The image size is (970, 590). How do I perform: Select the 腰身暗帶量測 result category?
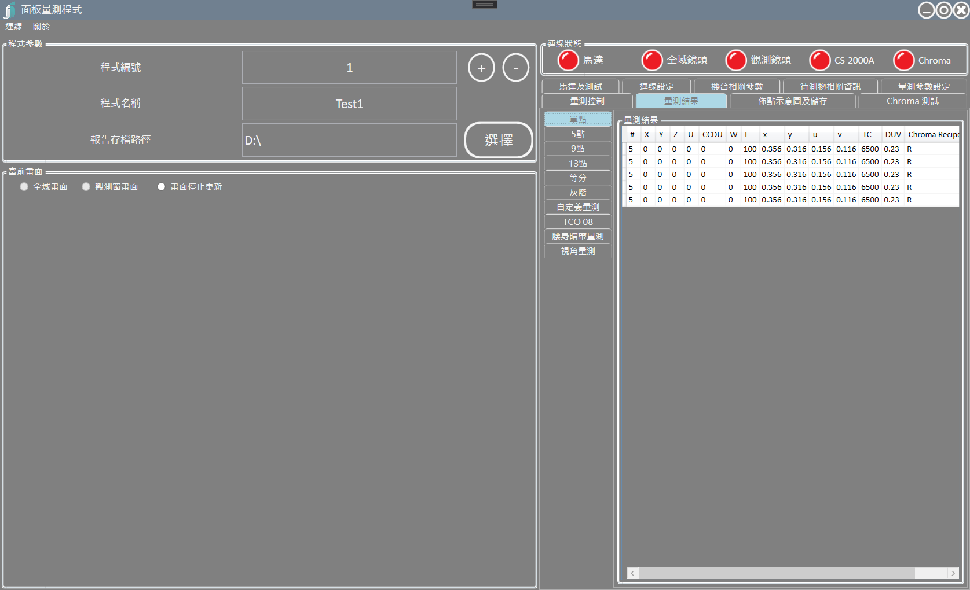578,237
